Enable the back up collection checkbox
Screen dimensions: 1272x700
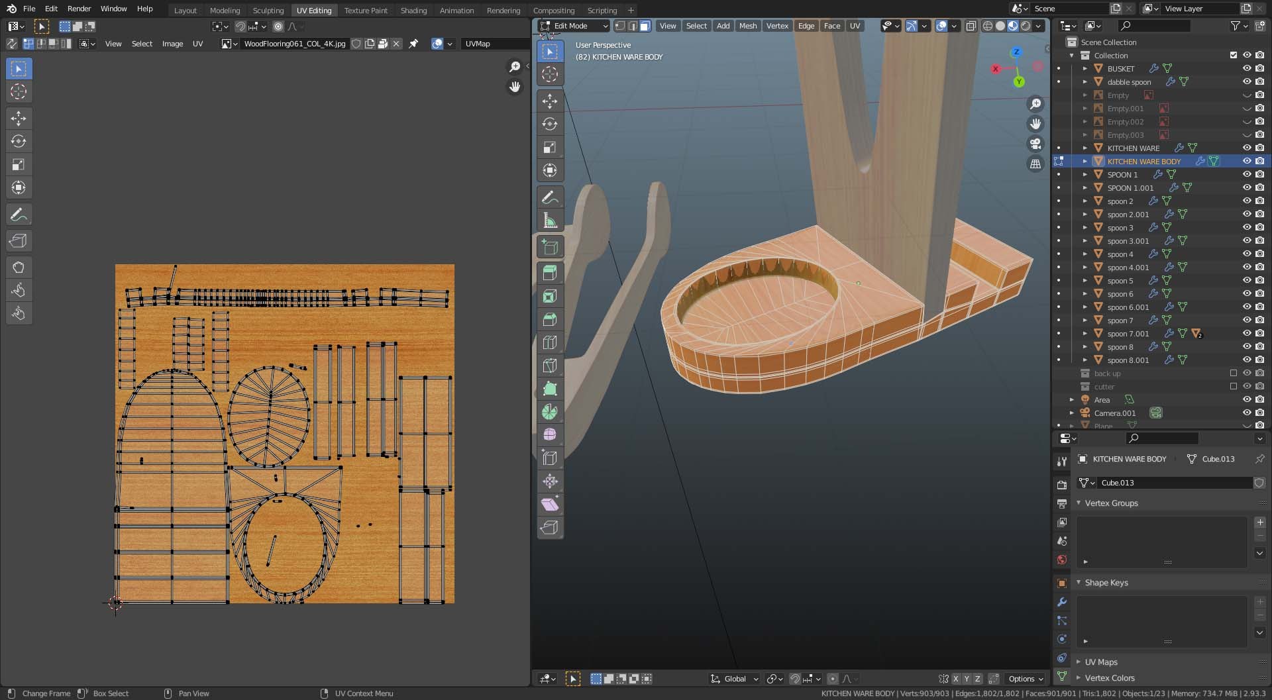(x=1234, y=373)
